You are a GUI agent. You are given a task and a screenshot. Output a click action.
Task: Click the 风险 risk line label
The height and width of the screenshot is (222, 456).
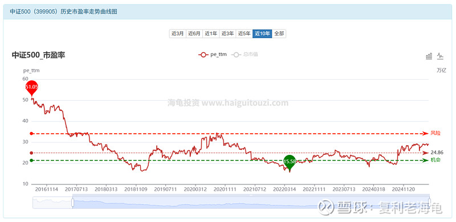tap(435, 133)
